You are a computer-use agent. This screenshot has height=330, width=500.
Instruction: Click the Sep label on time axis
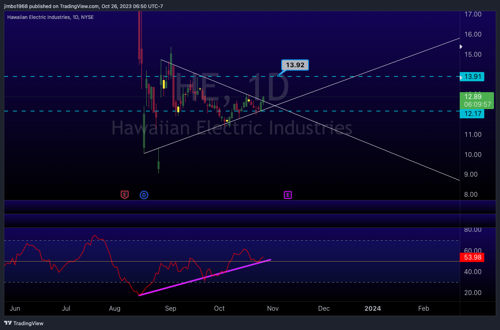point(170,308)
